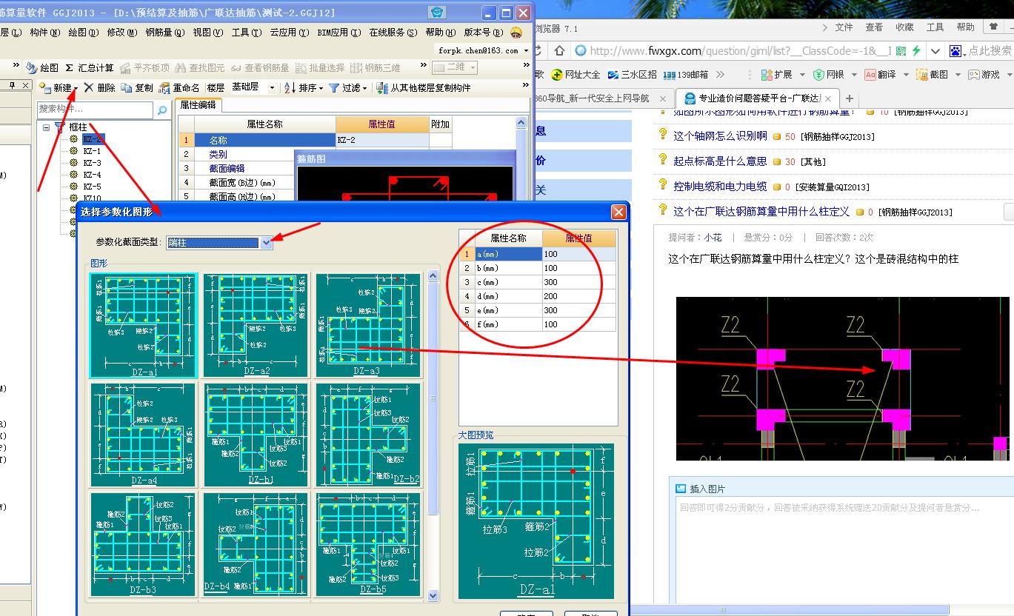Select the DZ-a3 section thumbnail
Screen dimensions: 1014x616
368,325
